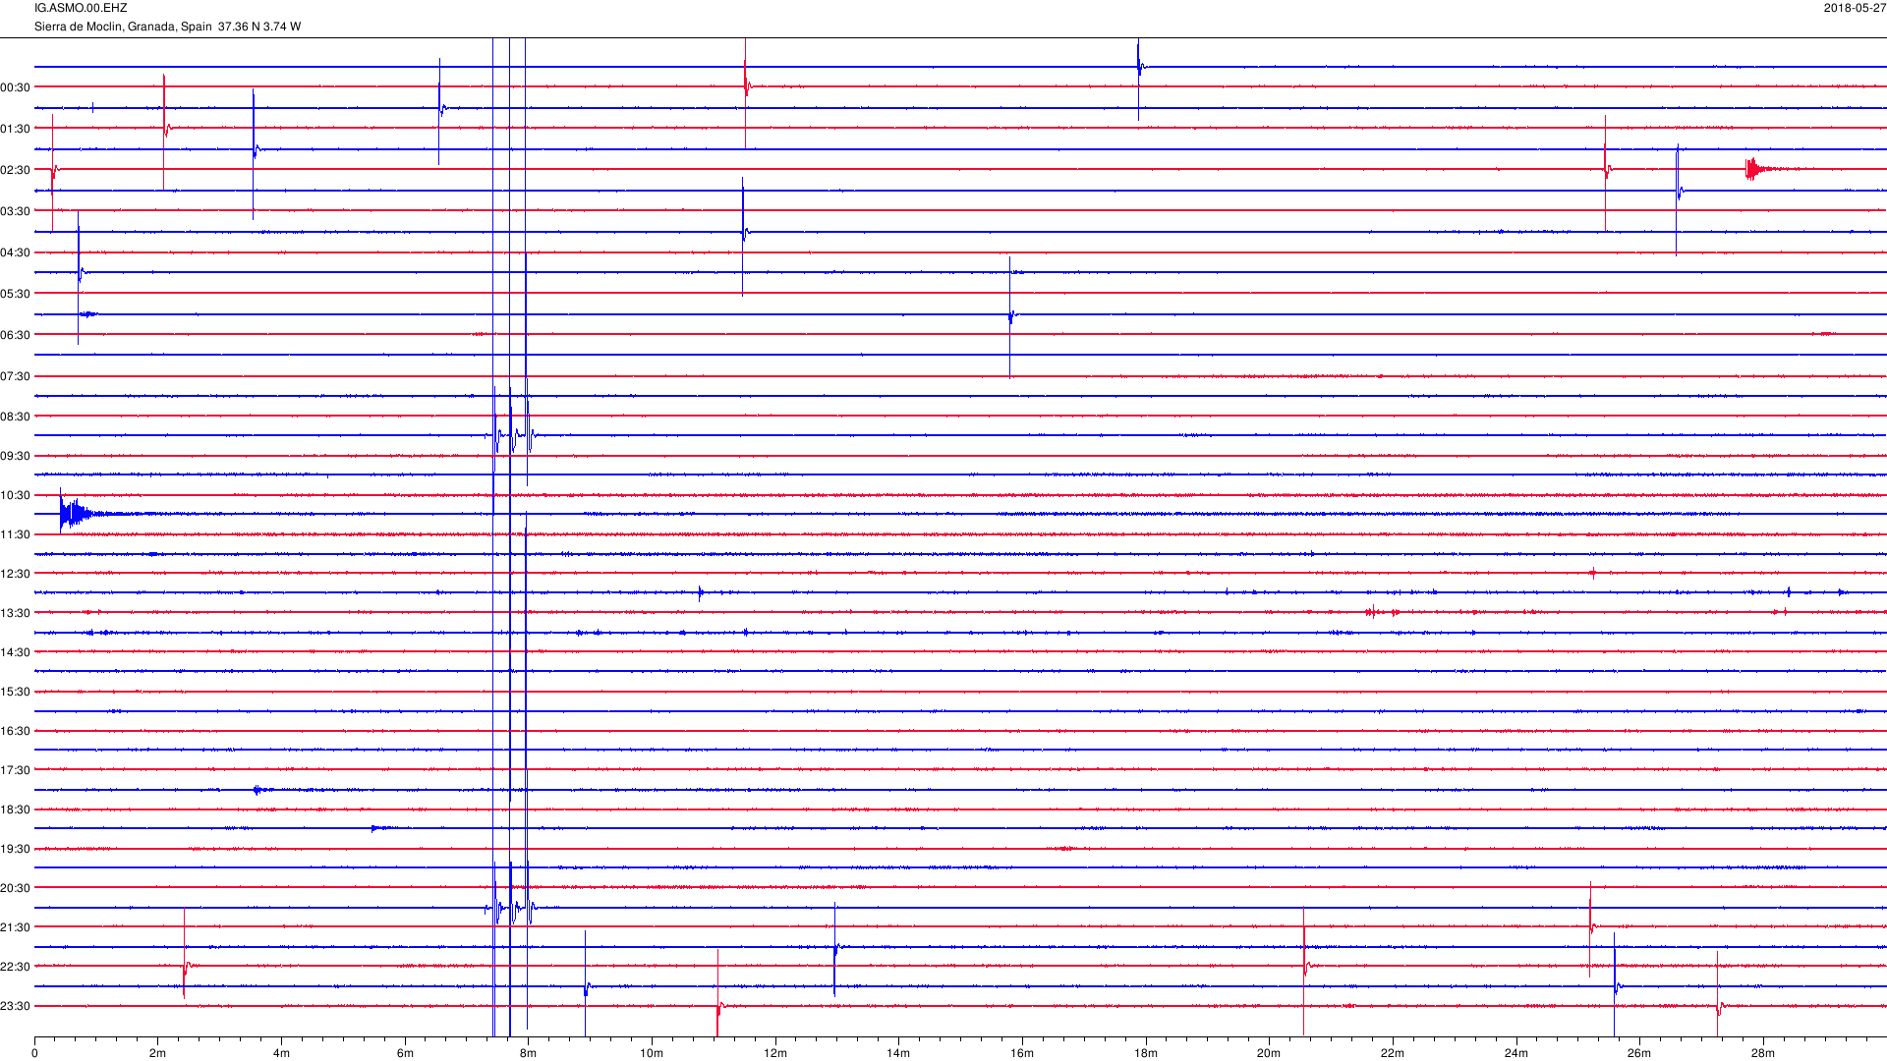Click the 8m axis tick label
Image resolution: width=1887 pixels, height=1061 pixels.
(528, 1053)
